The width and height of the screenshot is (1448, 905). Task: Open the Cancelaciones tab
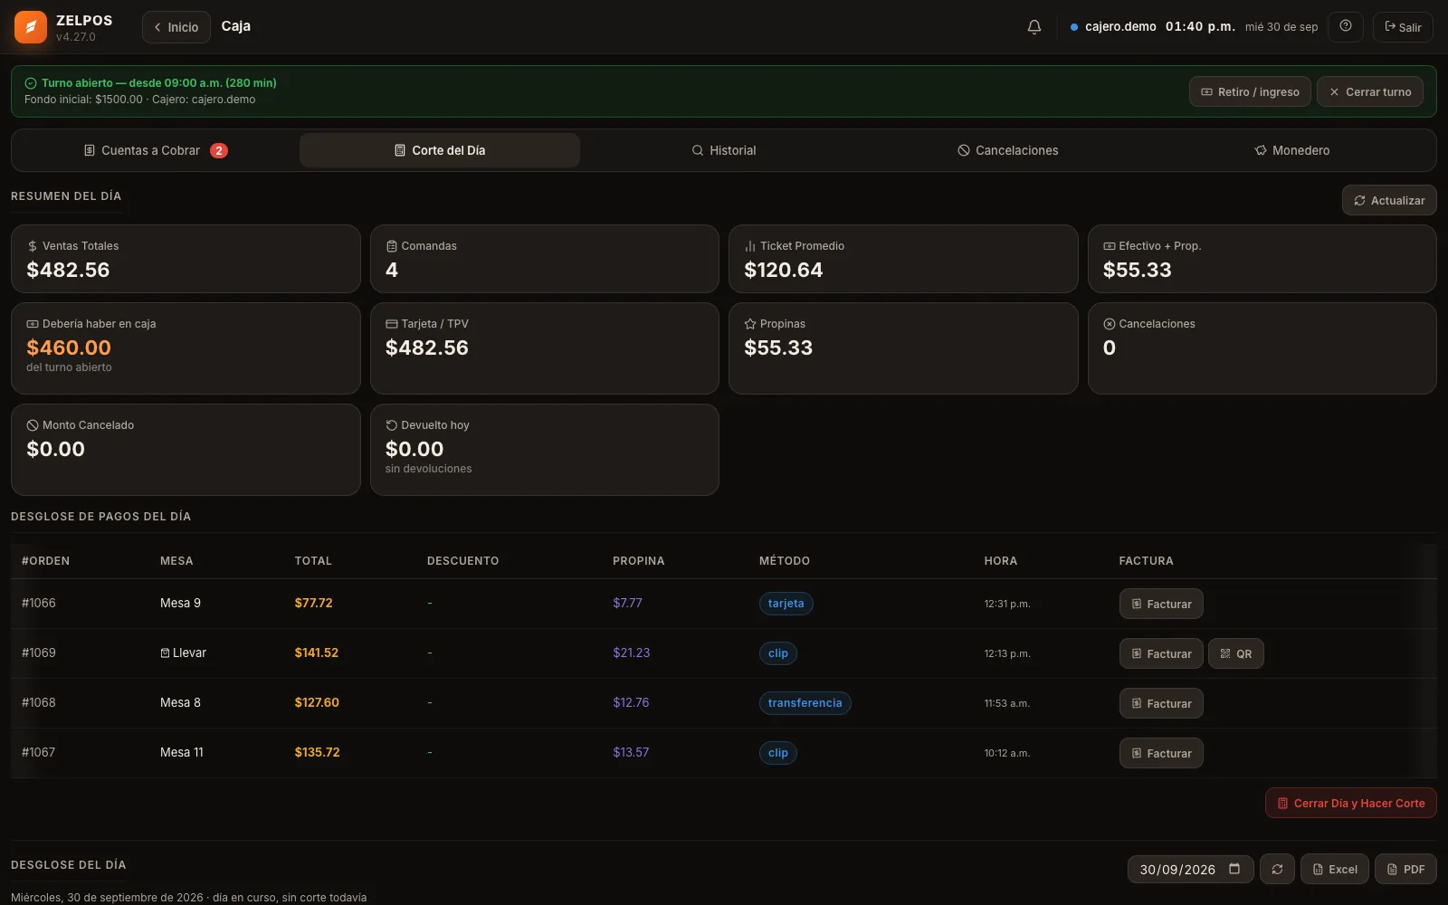pos(1008,150)
